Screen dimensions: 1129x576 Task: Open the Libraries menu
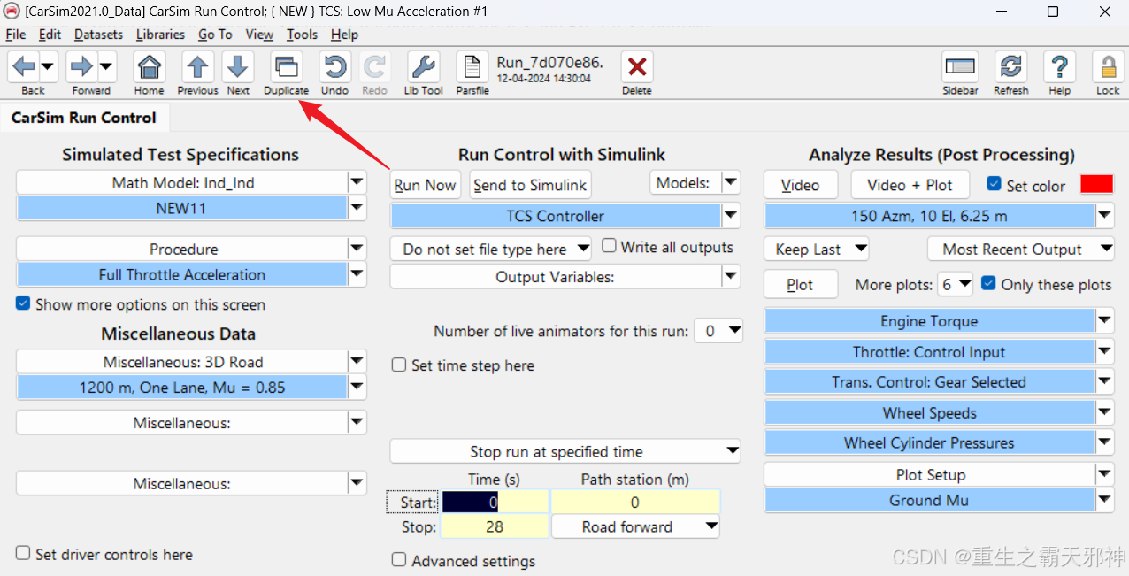point(161,35)
